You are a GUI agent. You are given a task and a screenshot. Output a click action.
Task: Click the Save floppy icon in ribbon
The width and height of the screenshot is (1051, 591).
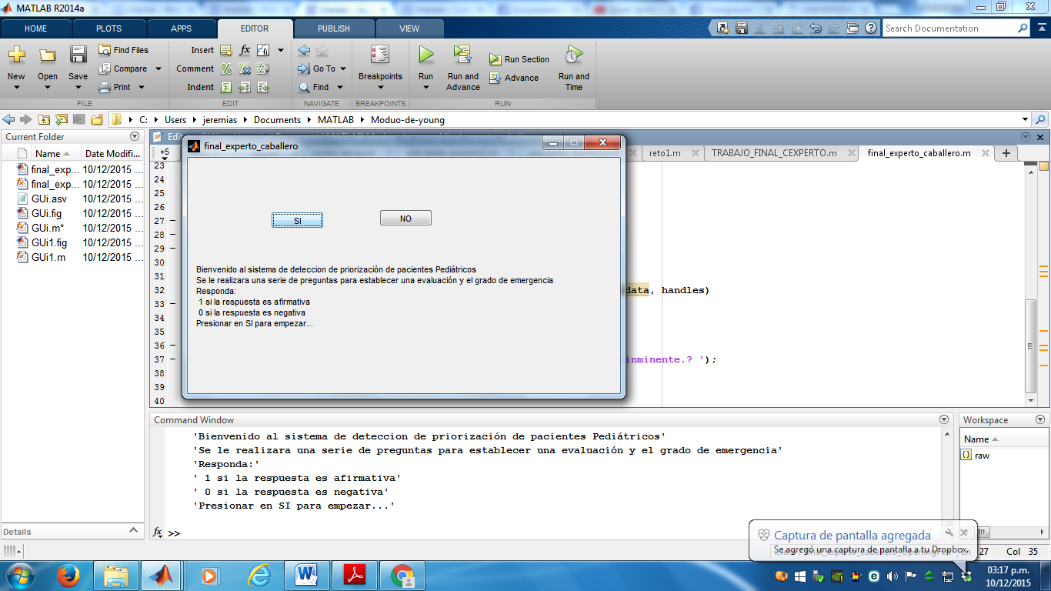78,55
